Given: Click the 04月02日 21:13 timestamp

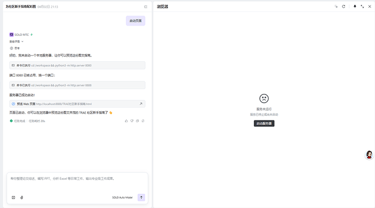Looking at the screenshot, I should click(48, 7).
